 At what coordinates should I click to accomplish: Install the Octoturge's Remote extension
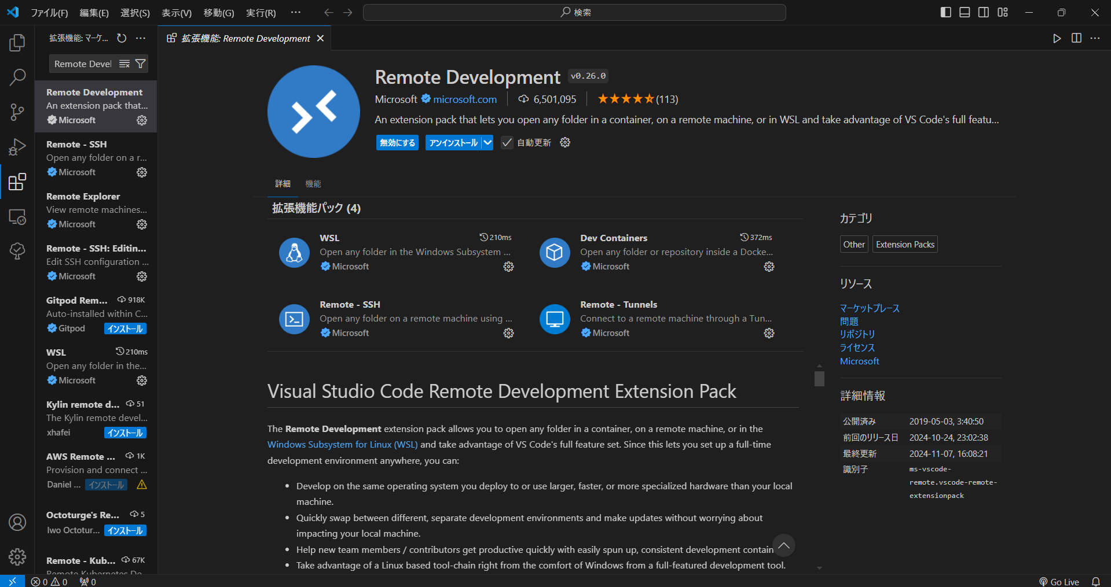[x=125, y=530]
